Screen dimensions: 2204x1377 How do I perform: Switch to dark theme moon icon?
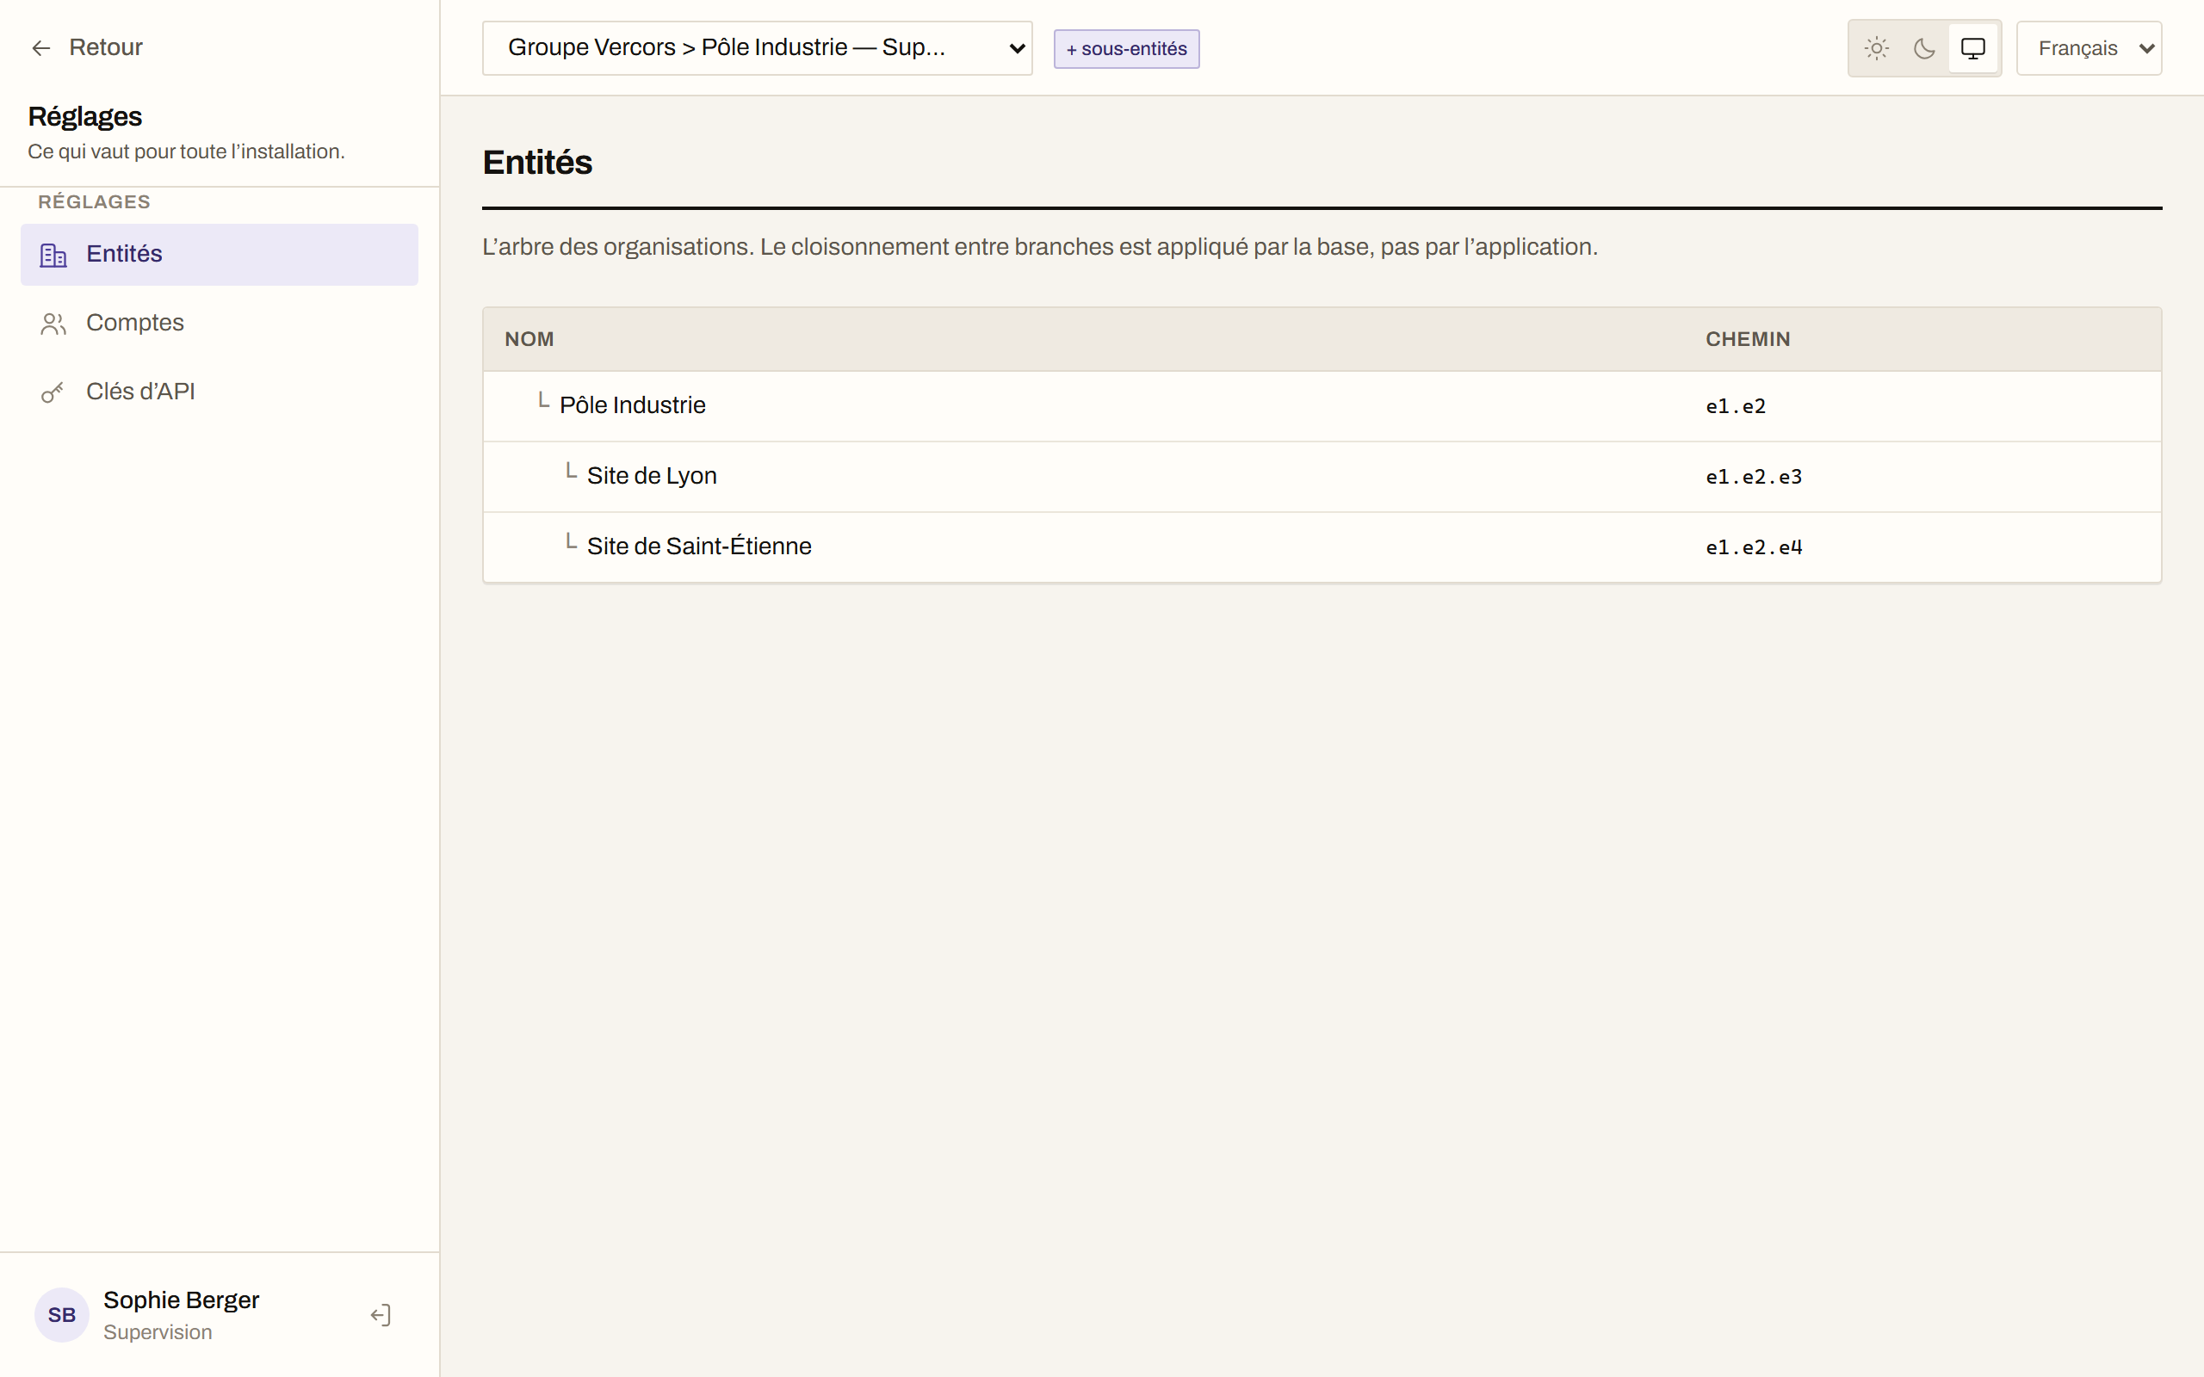(1924, 48)
